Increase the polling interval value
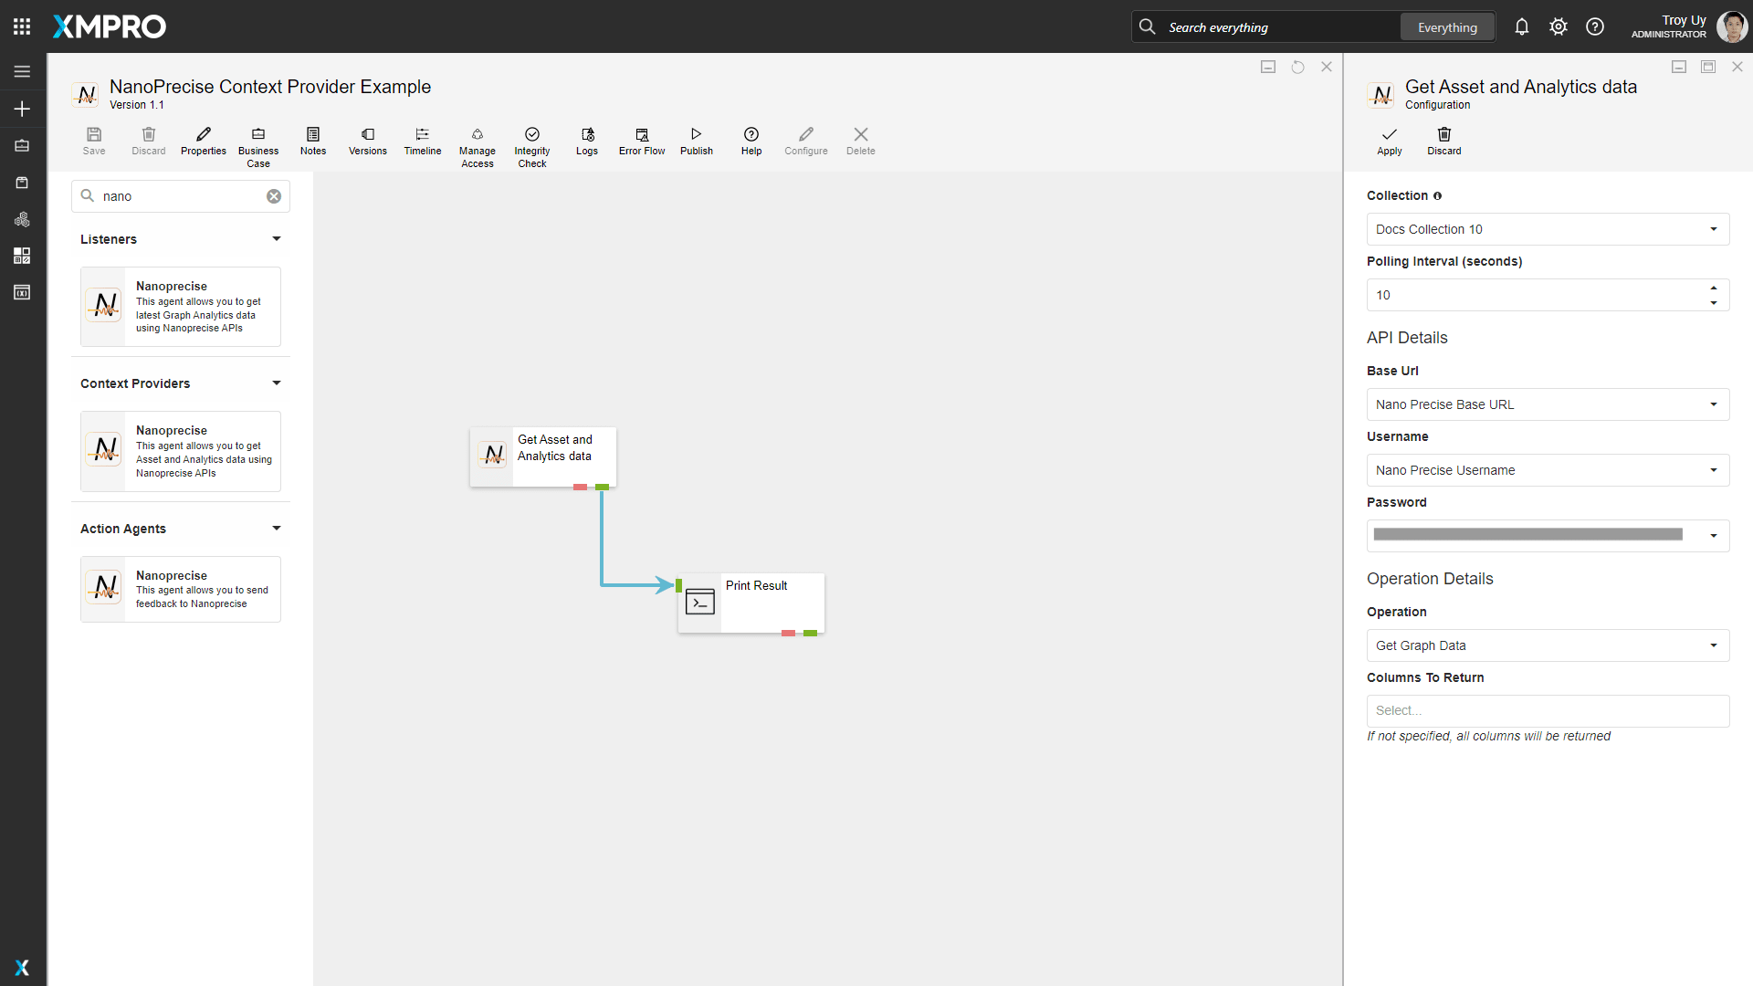Screen dimensions: 1753x986 click(x=1714, y=288)
